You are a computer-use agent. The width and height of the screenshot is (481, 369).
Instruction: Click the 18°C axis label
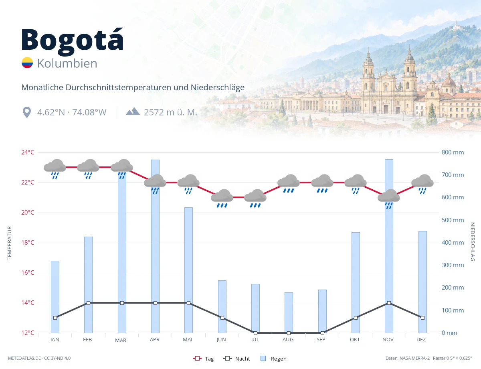(x=28, y=243)
